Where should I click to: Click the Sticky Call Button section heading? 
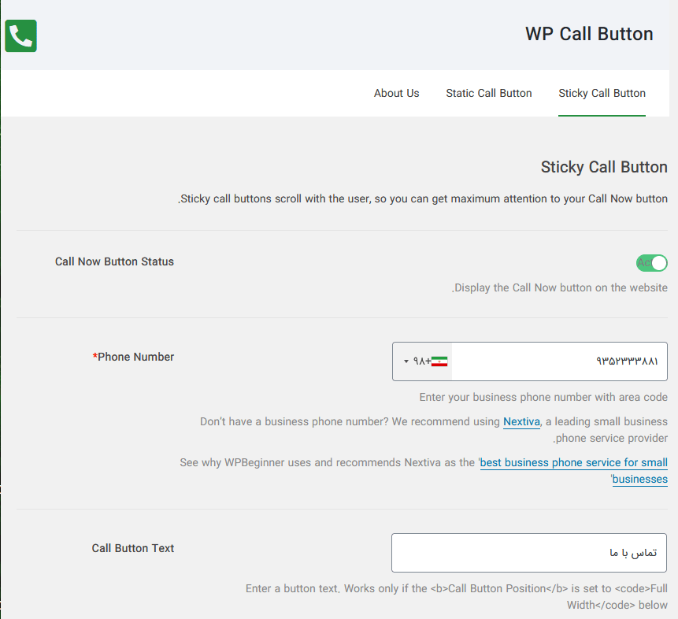(604, 167)
